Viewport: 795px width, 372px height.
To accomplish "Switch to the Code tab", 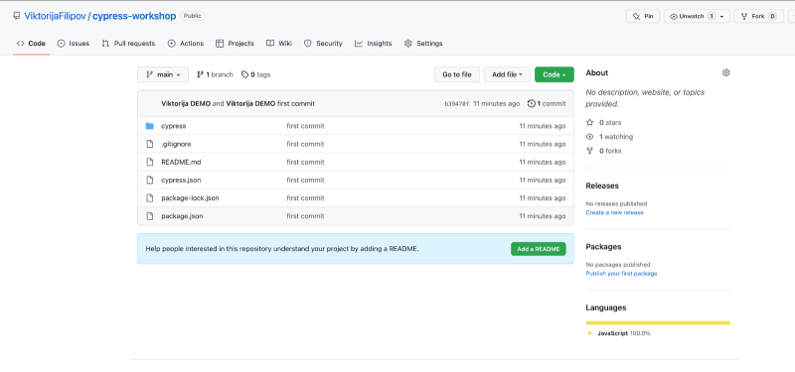I will [x=31, y=44].
